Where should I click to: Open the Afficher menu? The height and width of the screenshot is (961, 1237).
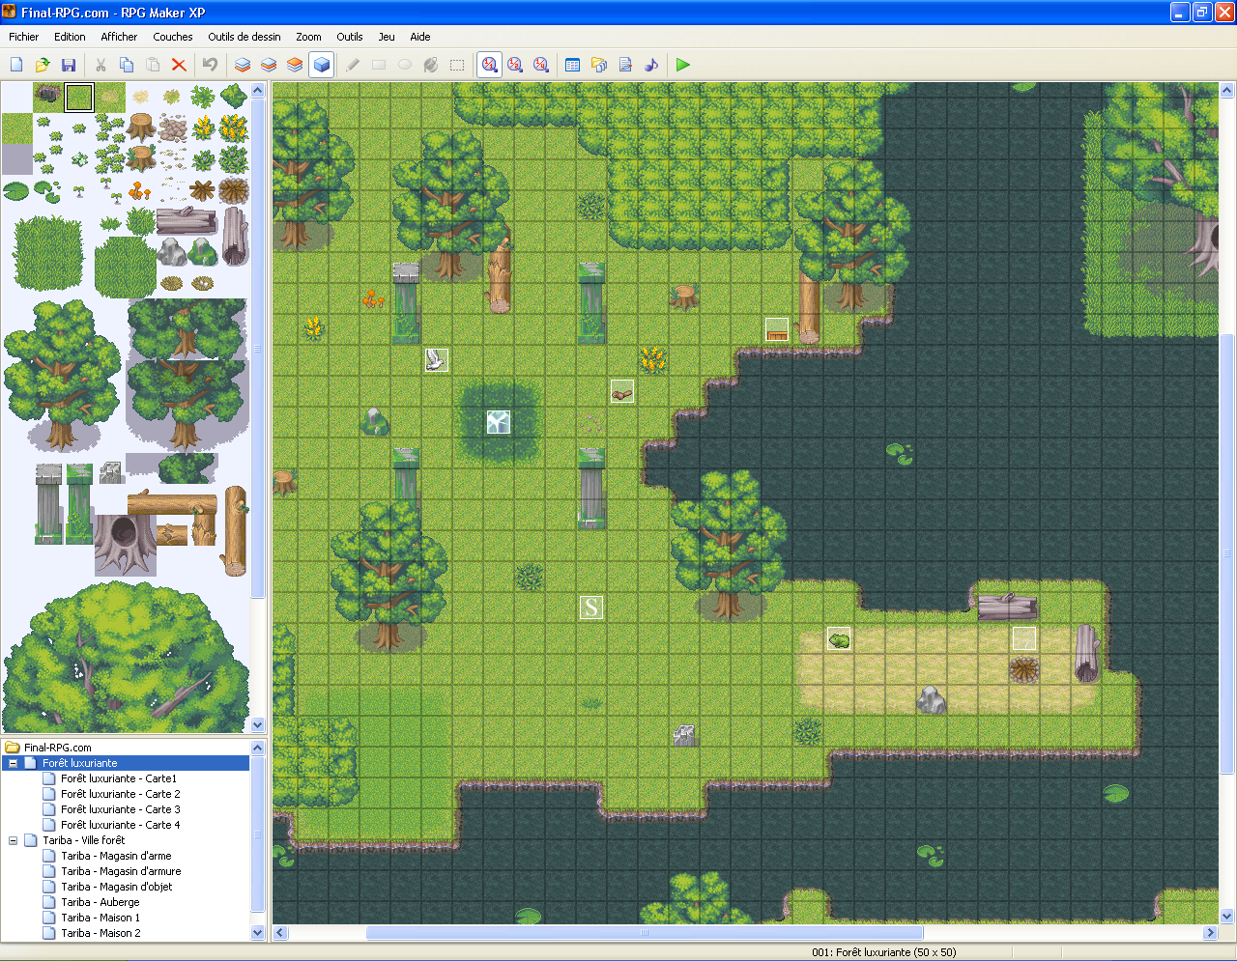tap(119, 37)
